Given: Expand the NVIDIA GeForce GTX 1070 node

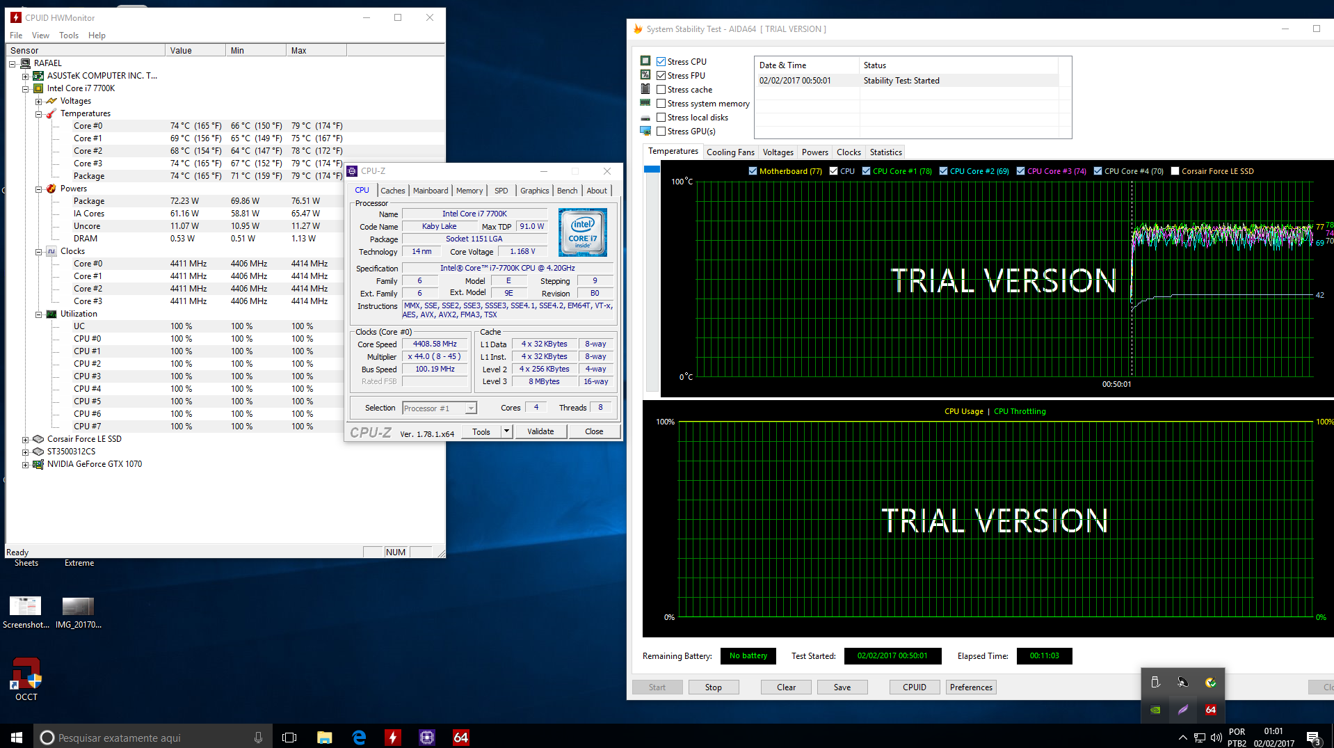Looking at the screenshot, I should tap(25, 465).
